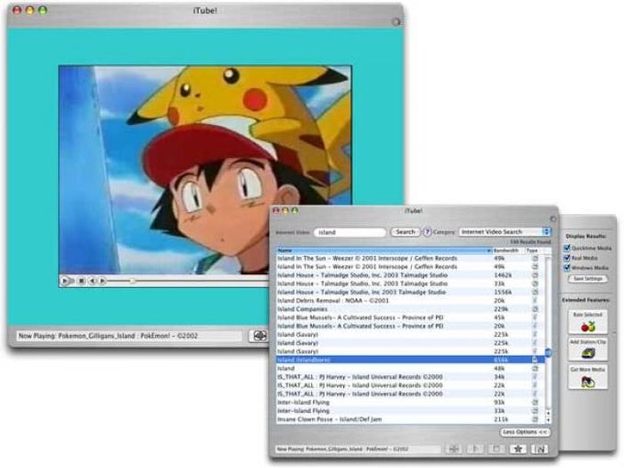The image size is (624, 468).
Task: Click the type icon on the highlighted Islandborn row
Action: click(535, 360)
